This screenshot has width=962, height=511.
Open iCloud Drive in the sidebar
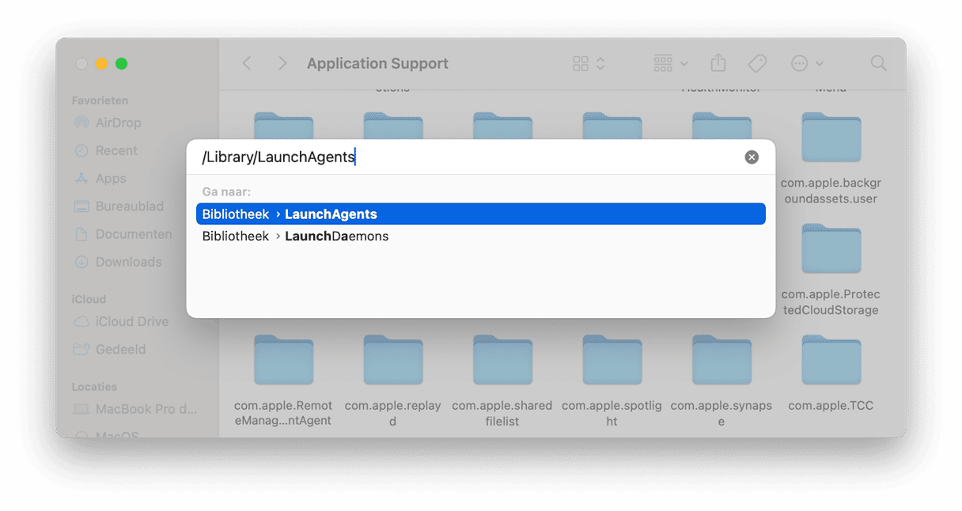(x=121, y=322)
